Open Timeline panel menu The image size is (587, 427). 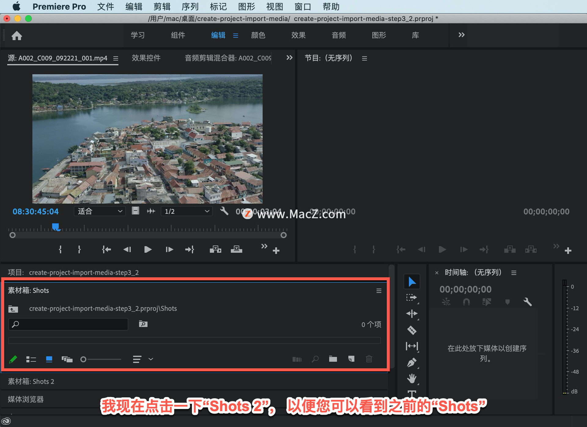point(514,273)
